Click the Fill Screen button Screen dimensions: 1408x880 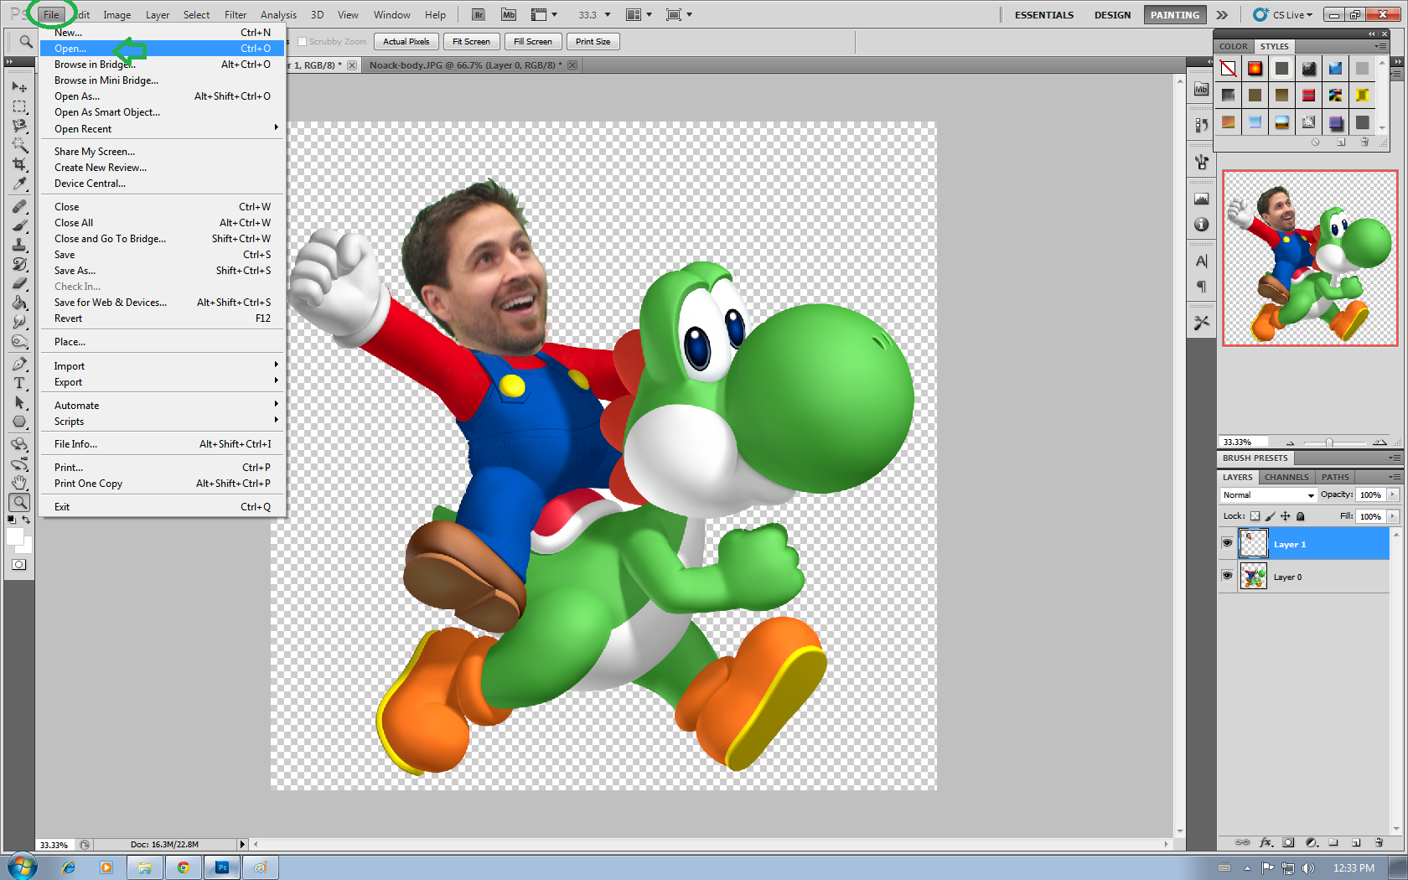click(532, 41)
